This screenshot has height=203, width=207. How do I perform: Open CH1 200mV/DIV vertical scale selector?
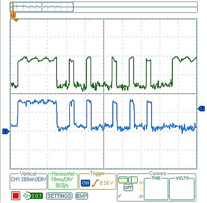tap(28, 179)
